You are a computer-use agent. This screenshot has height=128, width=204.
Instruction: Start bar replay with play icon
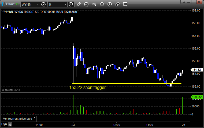click(102, 4)
